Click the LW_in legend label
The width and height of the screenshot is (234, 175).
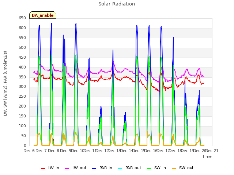[x=54, y=168]
